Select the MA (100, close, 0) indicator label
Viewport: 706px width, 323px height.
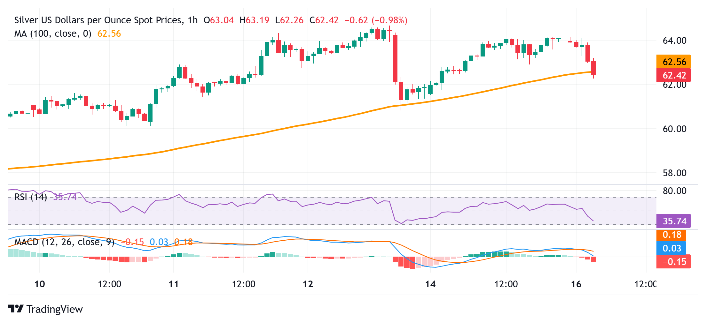click(x=52, y=34)
